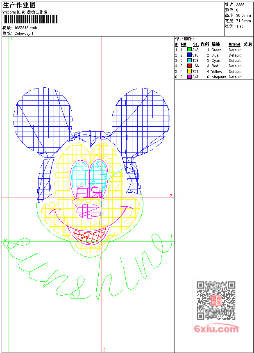This screenshot has height=353, width=254.
Task: Click the green guide label 1 at top
Action: (12, 38)
